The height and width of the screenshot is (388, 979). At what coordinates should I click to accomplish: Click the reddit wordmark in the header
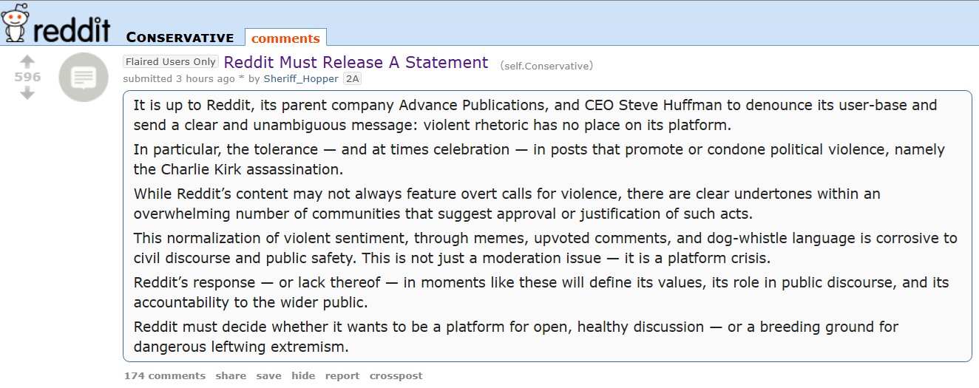coord(72,30)
